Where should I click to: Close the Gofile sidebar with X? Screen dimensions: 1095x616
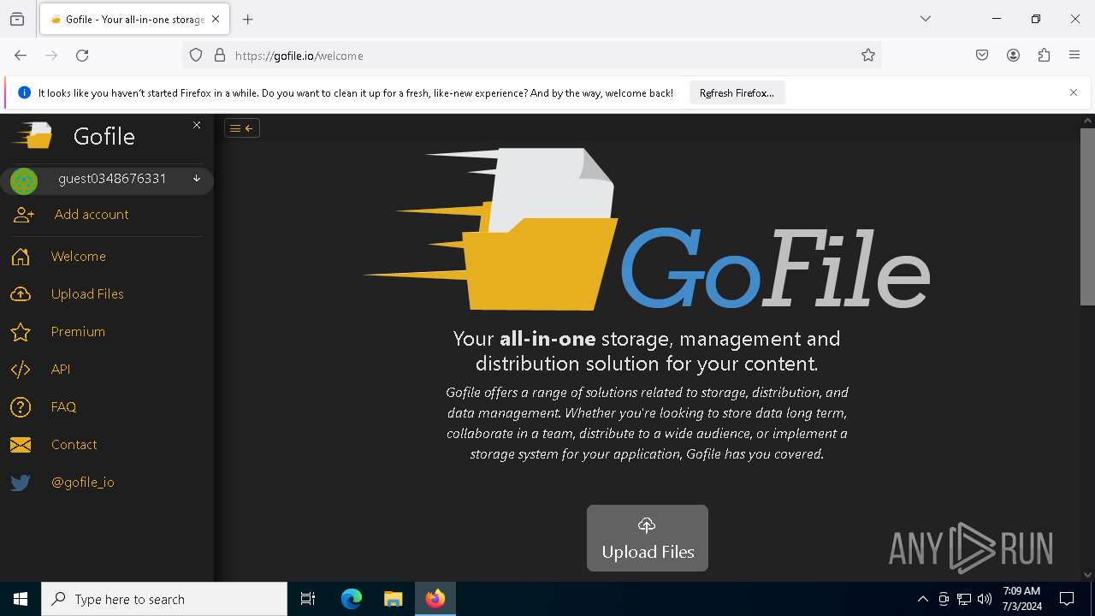(x=197, y=125)
